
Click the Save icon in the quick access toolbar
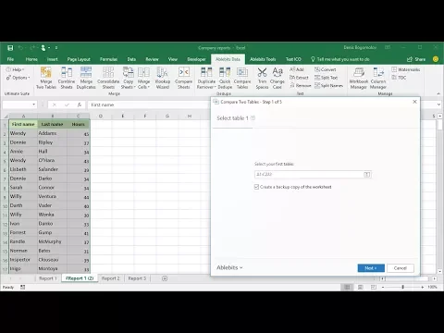click(10, 48)
